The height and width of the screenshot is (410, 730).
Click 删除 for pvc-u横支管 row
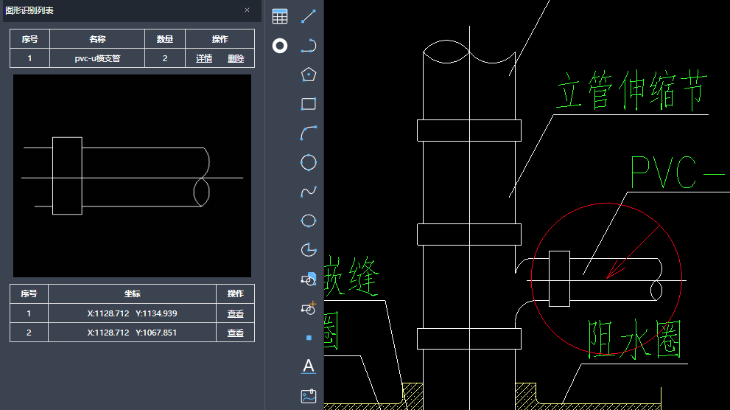point(236,58)
